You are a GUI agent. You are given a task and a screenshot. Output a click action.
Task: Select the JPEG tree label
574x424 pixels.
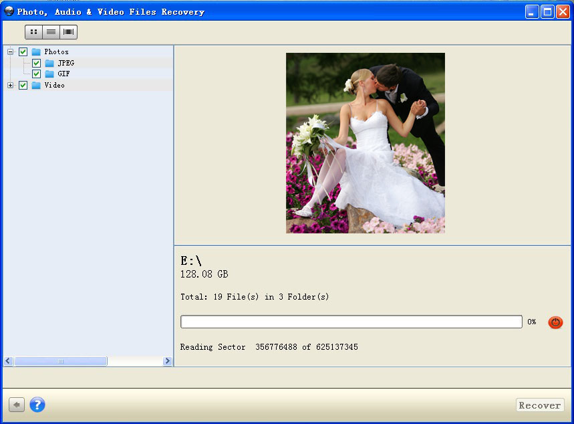66,63
